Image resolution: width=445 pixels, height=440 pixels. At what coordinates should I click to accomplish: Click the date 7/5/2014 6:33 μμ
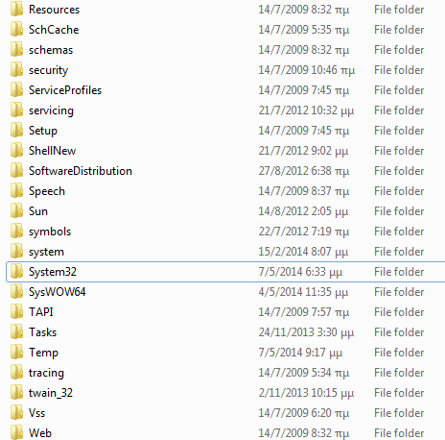[300, 272]
